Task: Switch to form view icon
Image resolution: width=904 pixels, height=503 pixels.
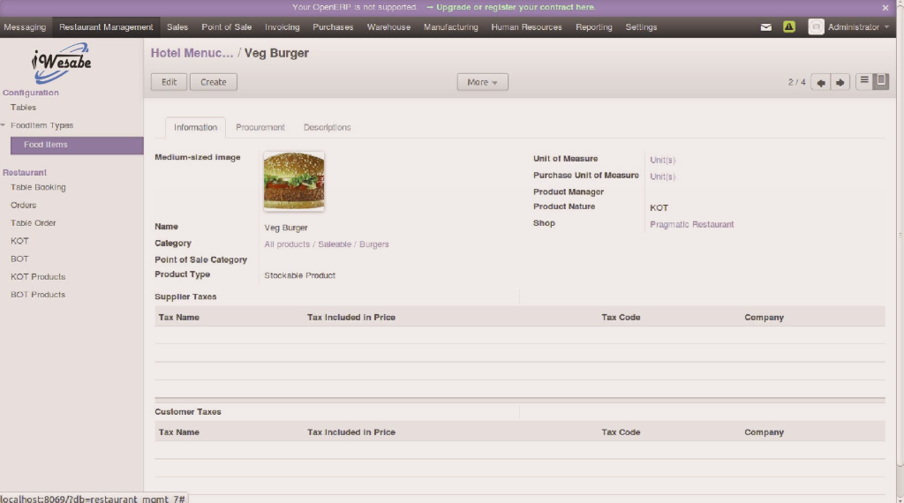Action: tap(880, 81)
